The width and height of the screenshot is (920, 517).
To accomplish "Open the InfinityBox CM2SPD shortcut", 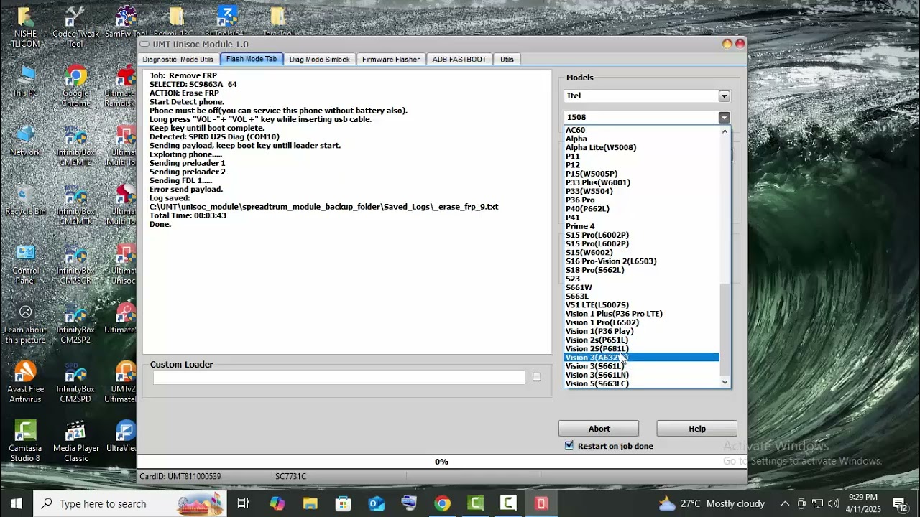I will click(75, 382).
